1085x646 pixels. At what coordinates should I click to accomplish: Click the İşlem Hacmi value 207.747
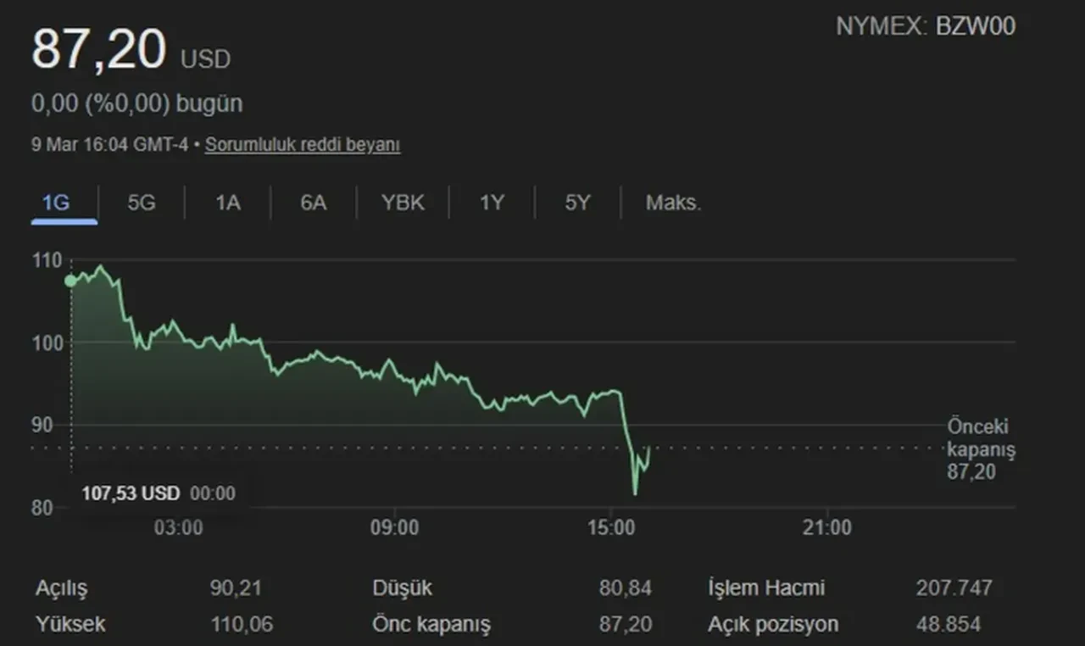[x=954, y=588]
